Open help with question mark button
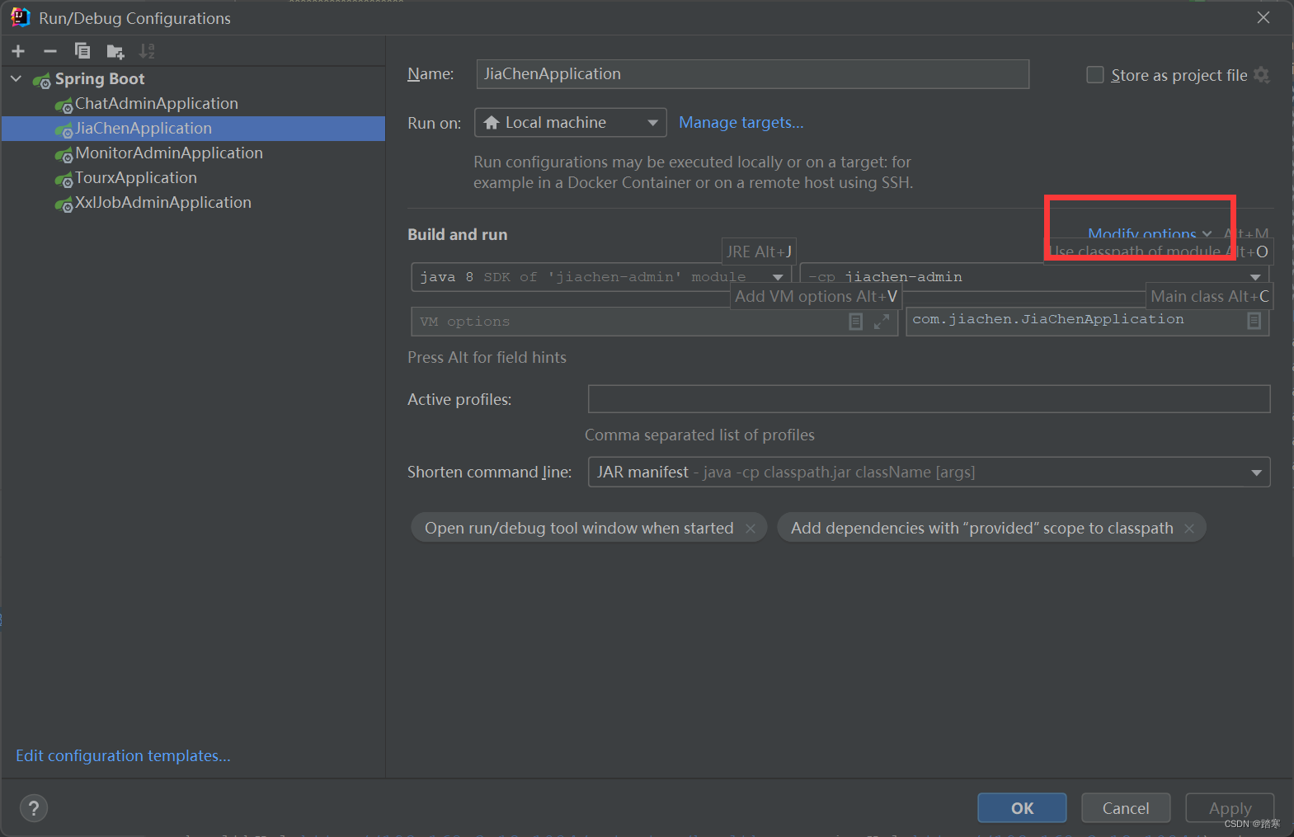The width and height of the screenshot is (1294, 837). tap(34, 808)
